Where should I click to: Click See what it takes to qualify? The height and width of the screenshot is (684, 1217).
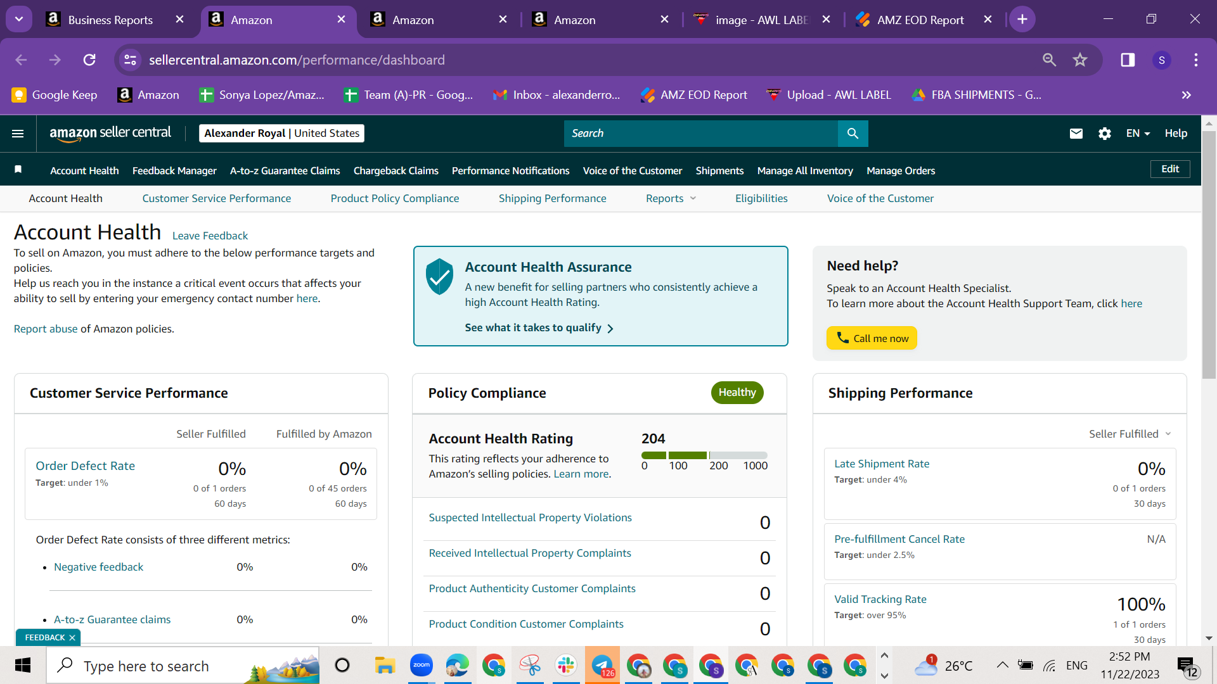pos(539,327)
